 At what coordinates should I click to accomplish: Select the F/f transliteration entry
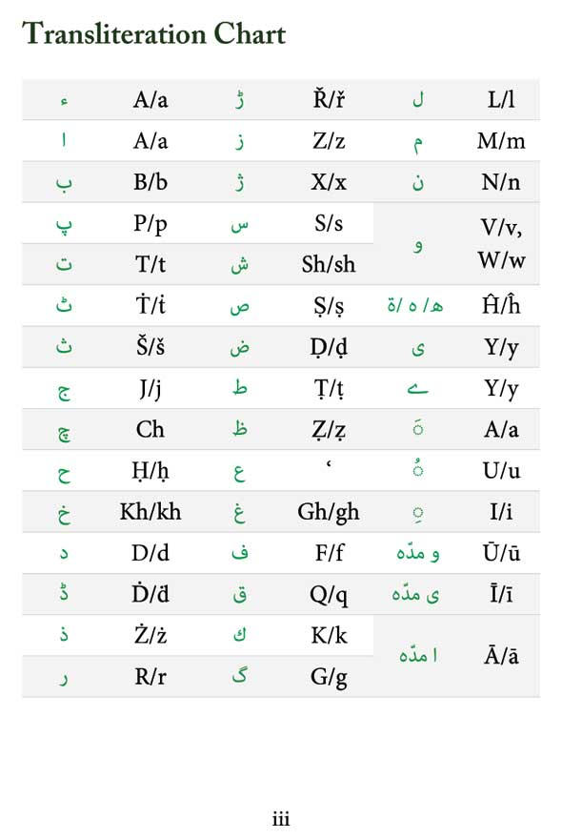pyautogui.click(x=329, y=553)
